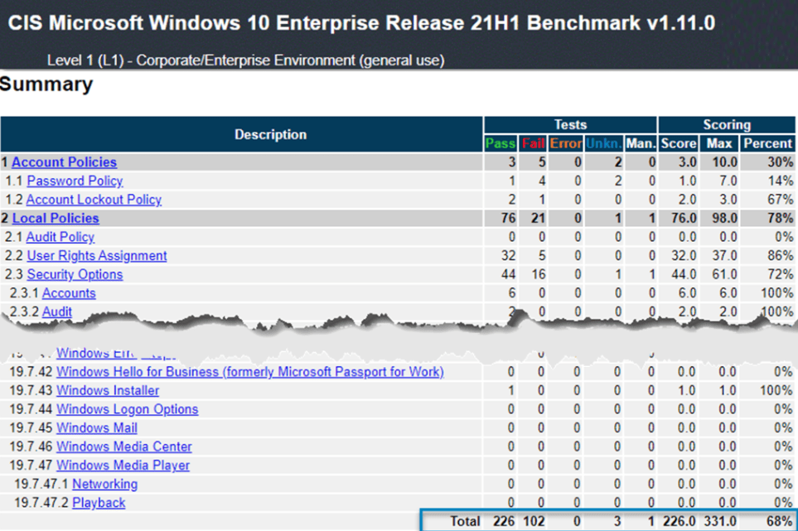Click the Fail column header
Image resolution: width=798 pixels, height=531 pixels.
coord(533,143)
